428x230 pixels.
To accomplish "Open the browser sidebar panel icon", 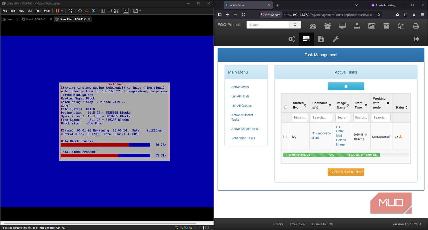I will [219, 15].
